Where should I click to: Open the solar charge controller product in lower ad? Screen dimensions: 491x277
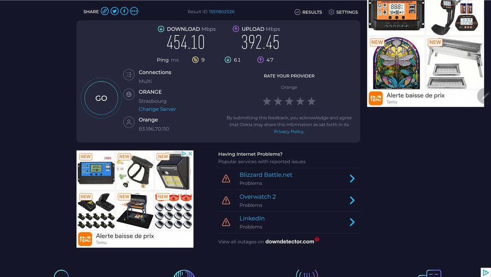(96, 171)
